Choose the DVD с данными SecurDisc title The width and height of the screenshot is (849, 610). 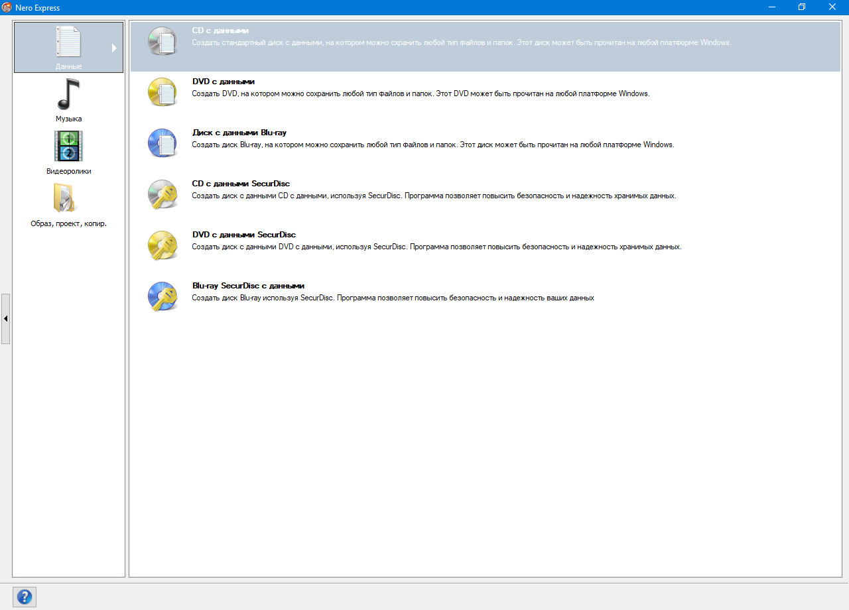[x=243, y=235]
